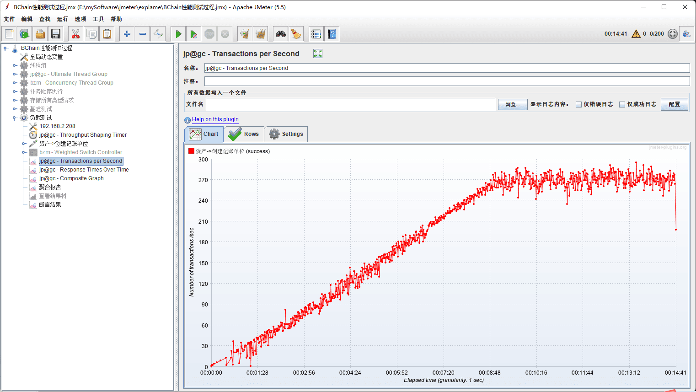Enable the 仅错误日志 checkbox
This screenshot has height=392, width=696.
pos(578,104)
